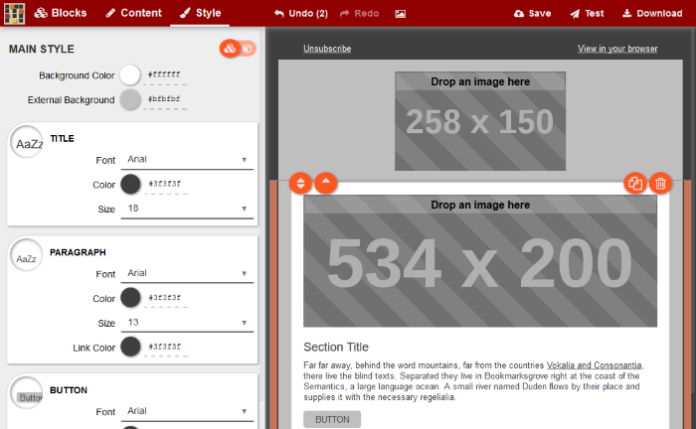Open the Paragraph Size dropdown
The image size is (696, 429).
coord(187,323)
